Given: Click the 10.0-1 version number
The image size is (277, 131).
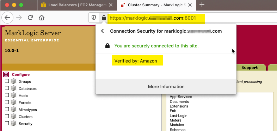Looking at the screenshot, I should 12,51.
